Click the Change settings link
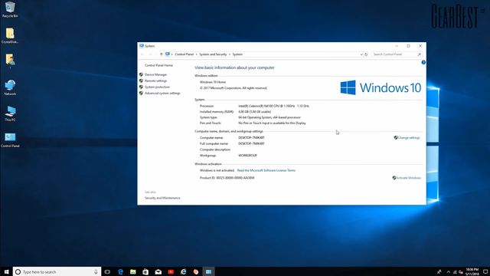The image size is (490, 276). point(409,138)
